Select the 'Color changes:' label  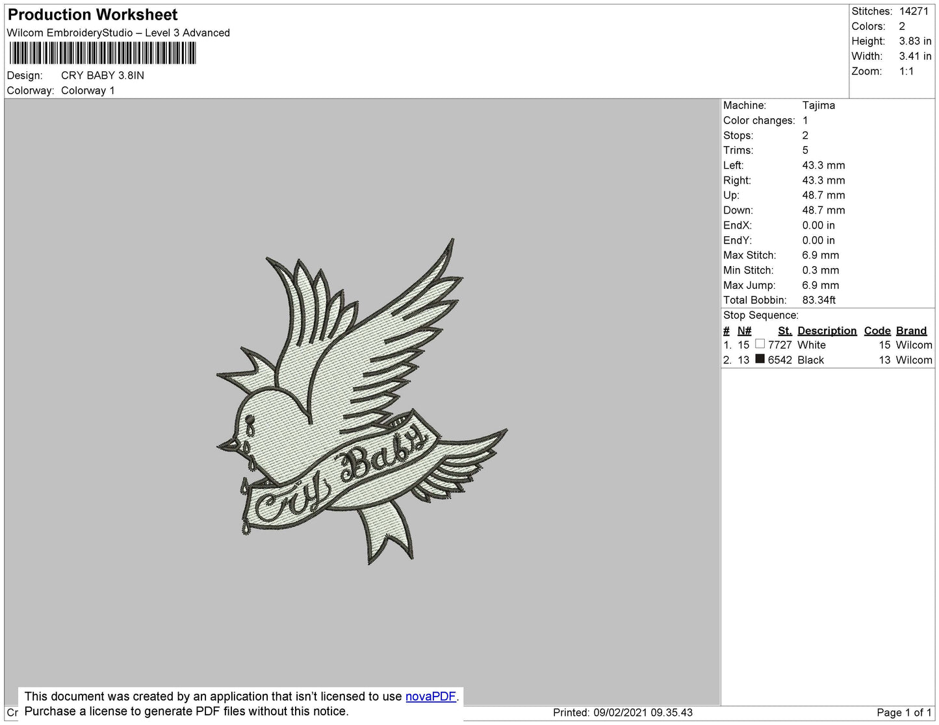tap(759, 121)
